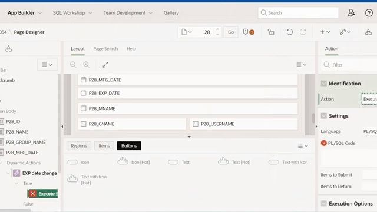Click the top Search field

[x=298, y=13]
